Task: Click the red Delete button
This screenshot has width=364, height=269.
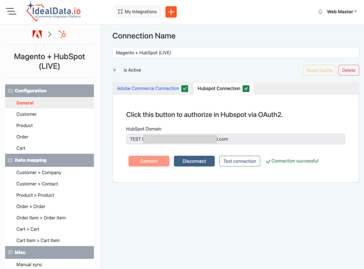Action: coord(348,70)
